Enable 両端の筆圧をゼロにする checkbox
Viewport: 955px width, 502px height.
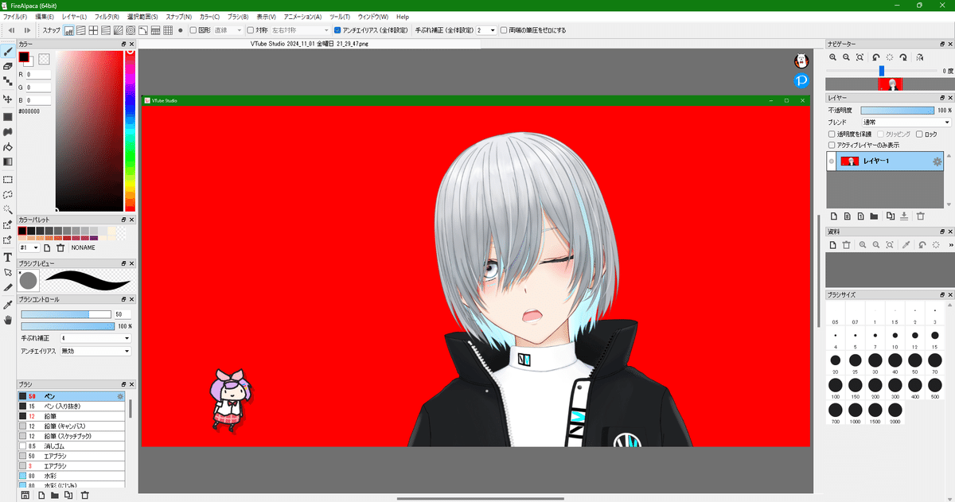(x=503, y=30)
